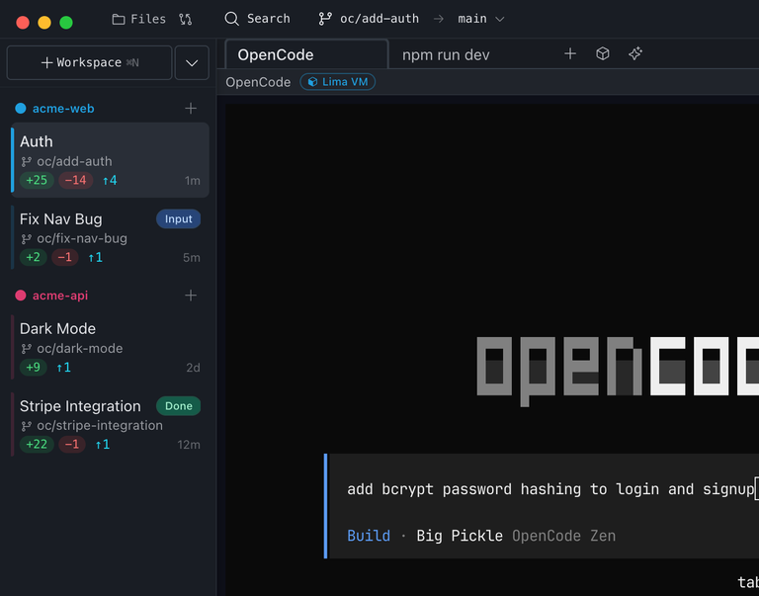Viewport: 759px width, 596px height.
Task: Click the OpenCode Zen provider label
Action: tap(564, 536)
